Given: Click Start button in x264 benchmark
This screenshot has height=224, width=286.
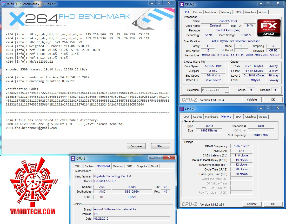Looking at the screenshot, I should (x=161, y=146).
